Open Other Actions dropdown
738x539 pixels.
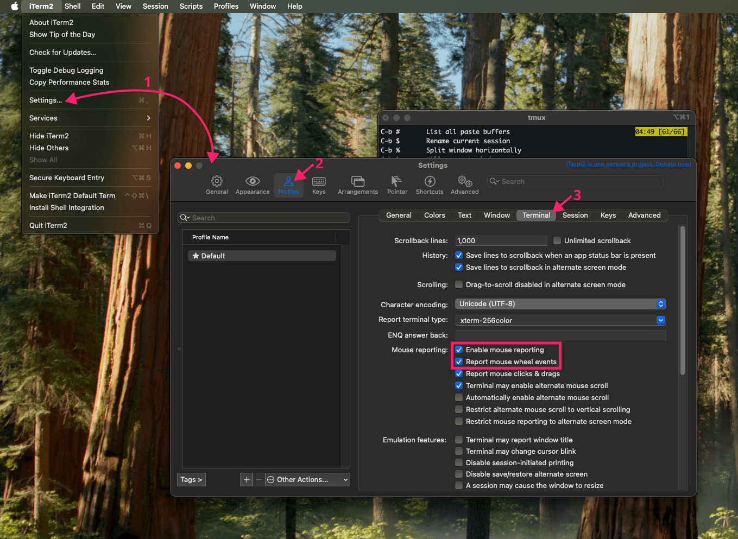click(x=307, y=479)
